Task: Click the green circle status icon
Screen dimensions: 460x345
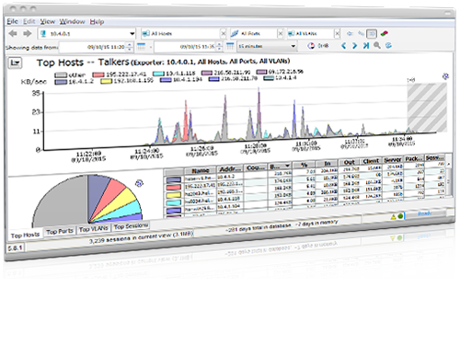Action: [400, 216]
